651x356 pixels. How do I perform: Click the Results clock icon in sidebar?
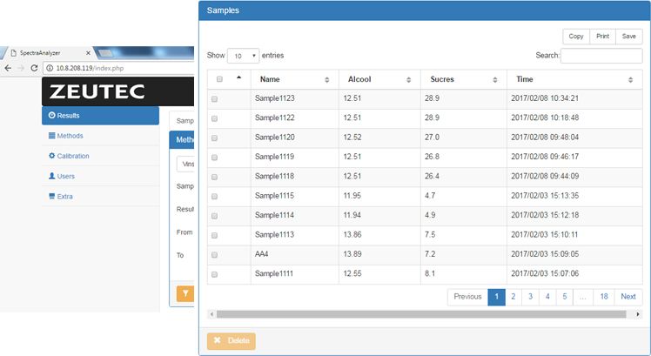[x=51, y=115]
